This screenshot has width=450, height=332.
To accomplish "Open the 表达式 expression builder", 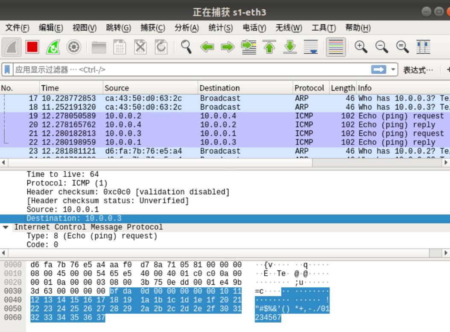I will tap(418, 70).
